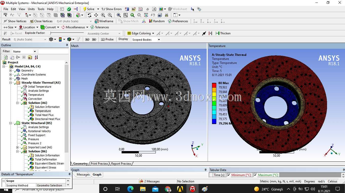Open the Convert dropdown menu
This screenshot has height=193, width=345.
[50, 27]
